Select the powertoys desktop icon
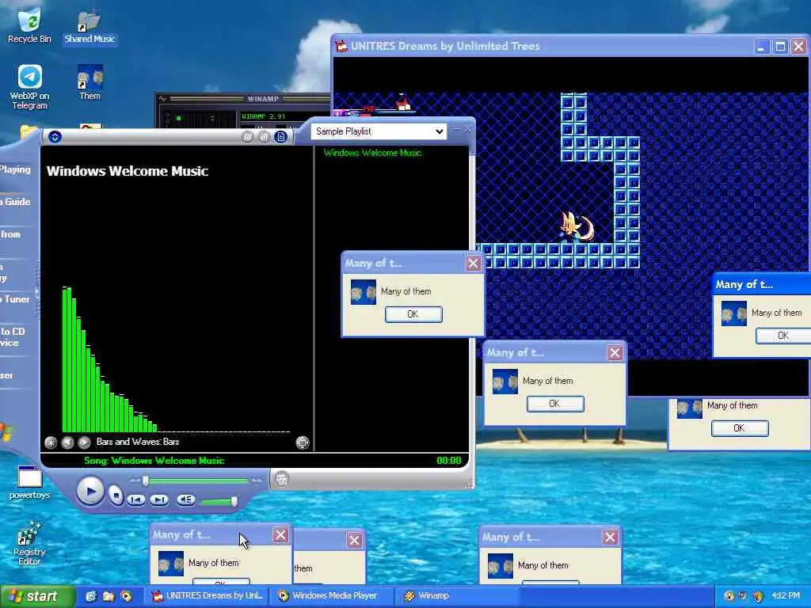 point(29,482)
